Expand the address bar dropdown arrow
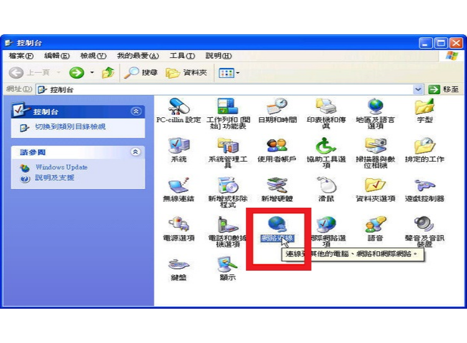Screen dimensions: 467x343 (418, 90)
